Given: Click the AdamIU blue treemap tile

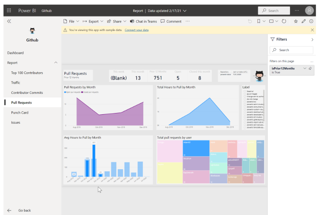Looking at the screenshot, I should click(x=196, y=148).
